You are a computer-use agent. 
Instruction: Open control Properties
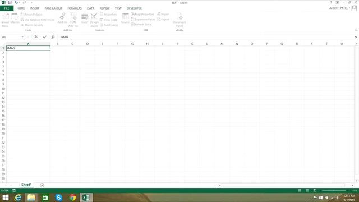pyautogui.click(x=108, y=15)
